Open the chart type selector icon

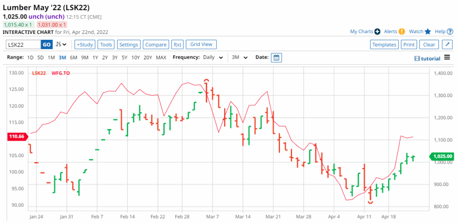coord(61,44)
